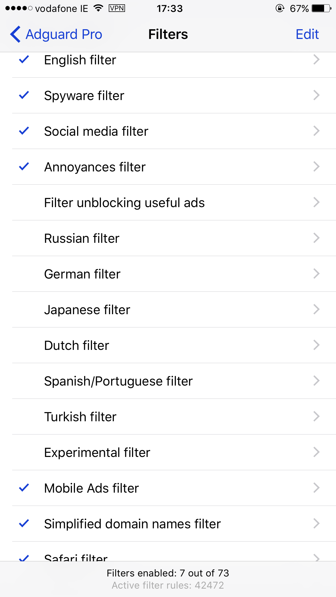Tap the VPN status icon in status bar

click(117, 8)
